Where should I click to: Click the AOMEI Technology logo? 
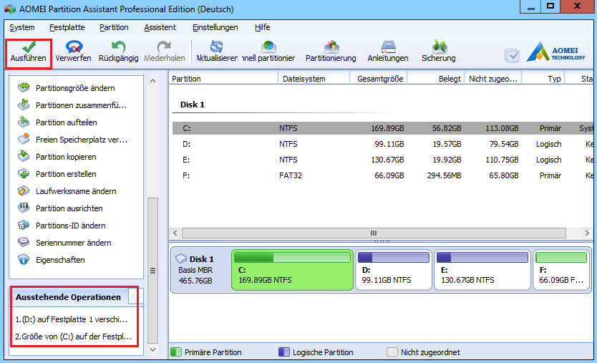(556, 52)
